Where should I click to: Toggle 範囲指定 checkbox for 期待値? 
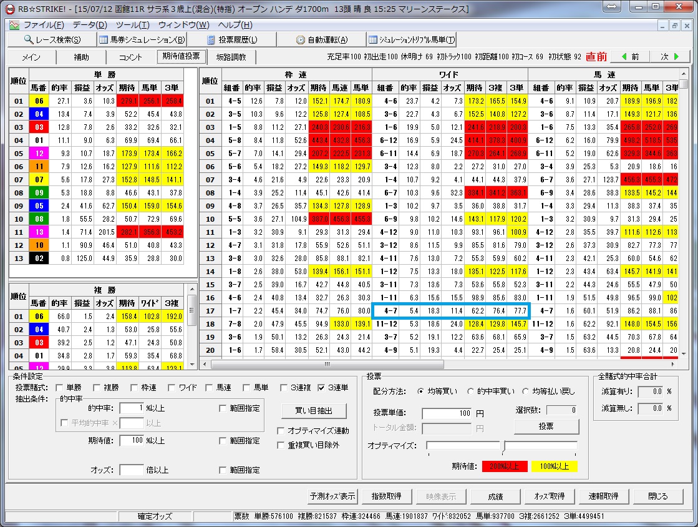223,441
